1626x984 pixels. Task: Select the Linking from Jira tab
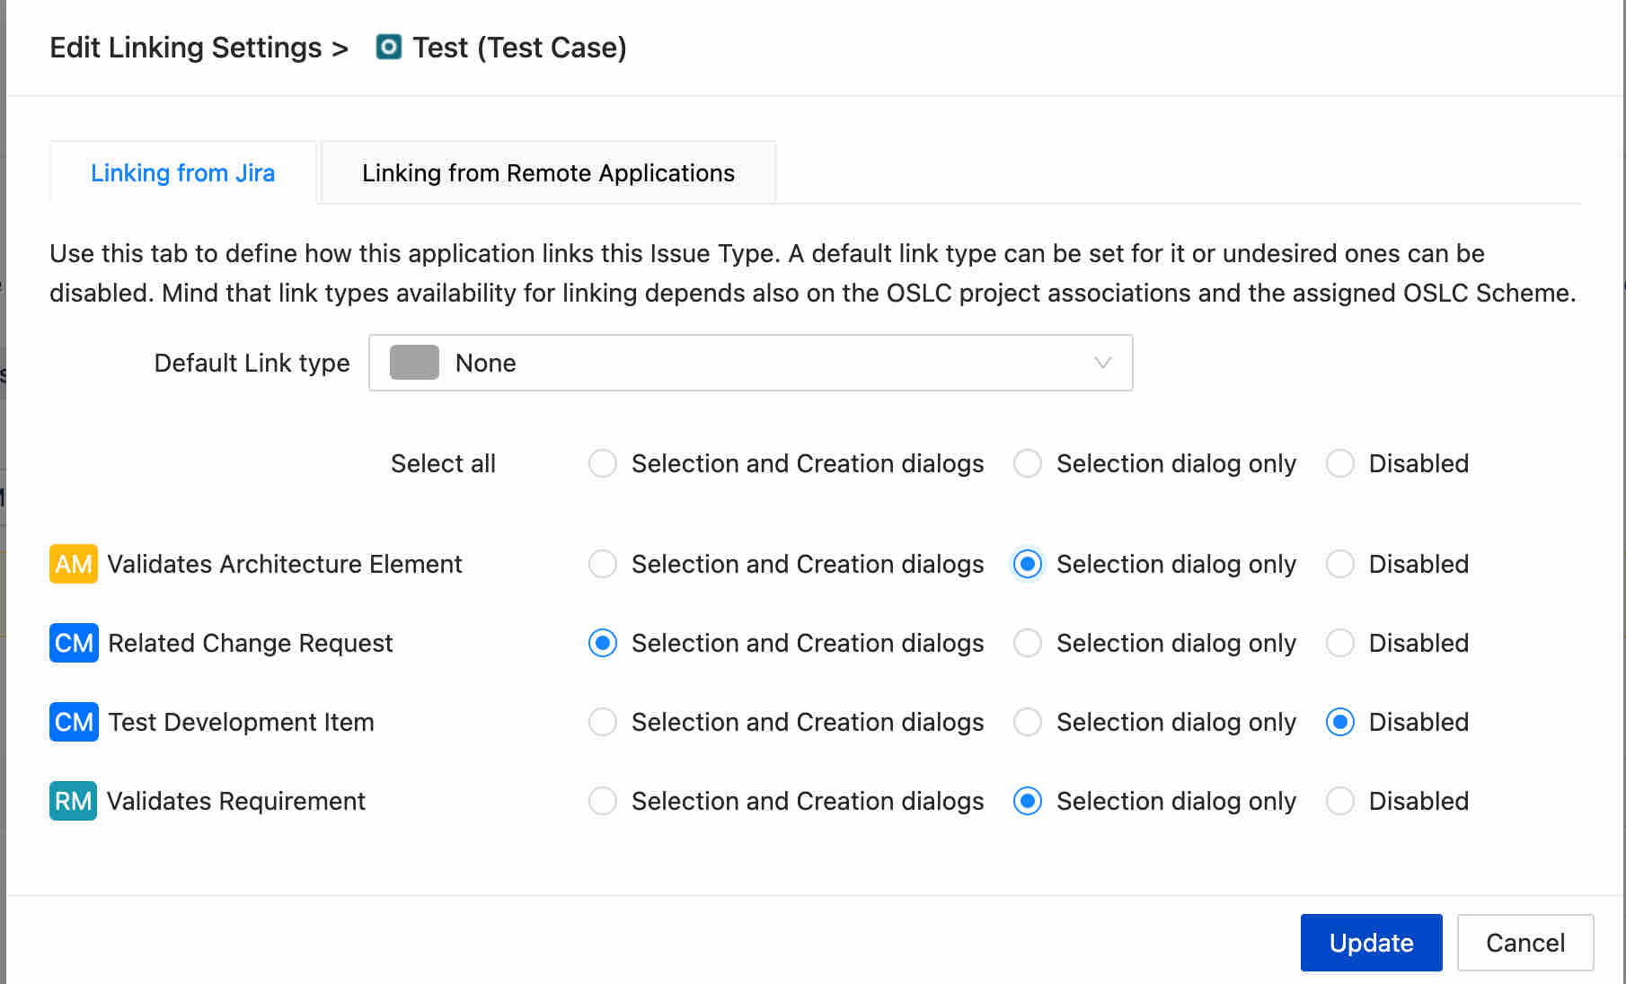tap(183, 172)
